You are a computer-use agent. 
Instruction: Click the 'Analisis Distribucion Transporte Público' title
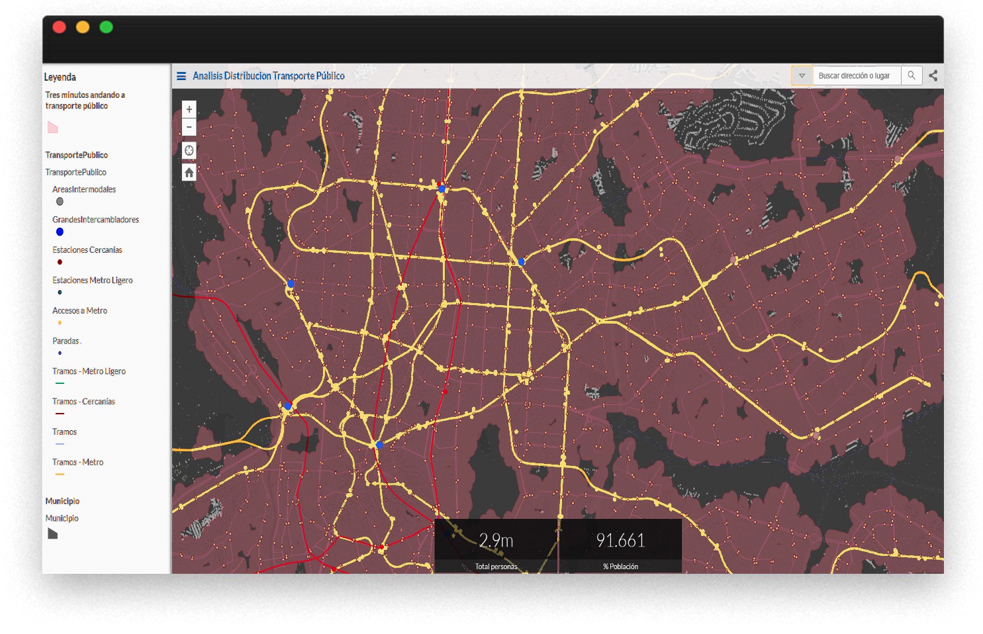[x=268, y=76]
